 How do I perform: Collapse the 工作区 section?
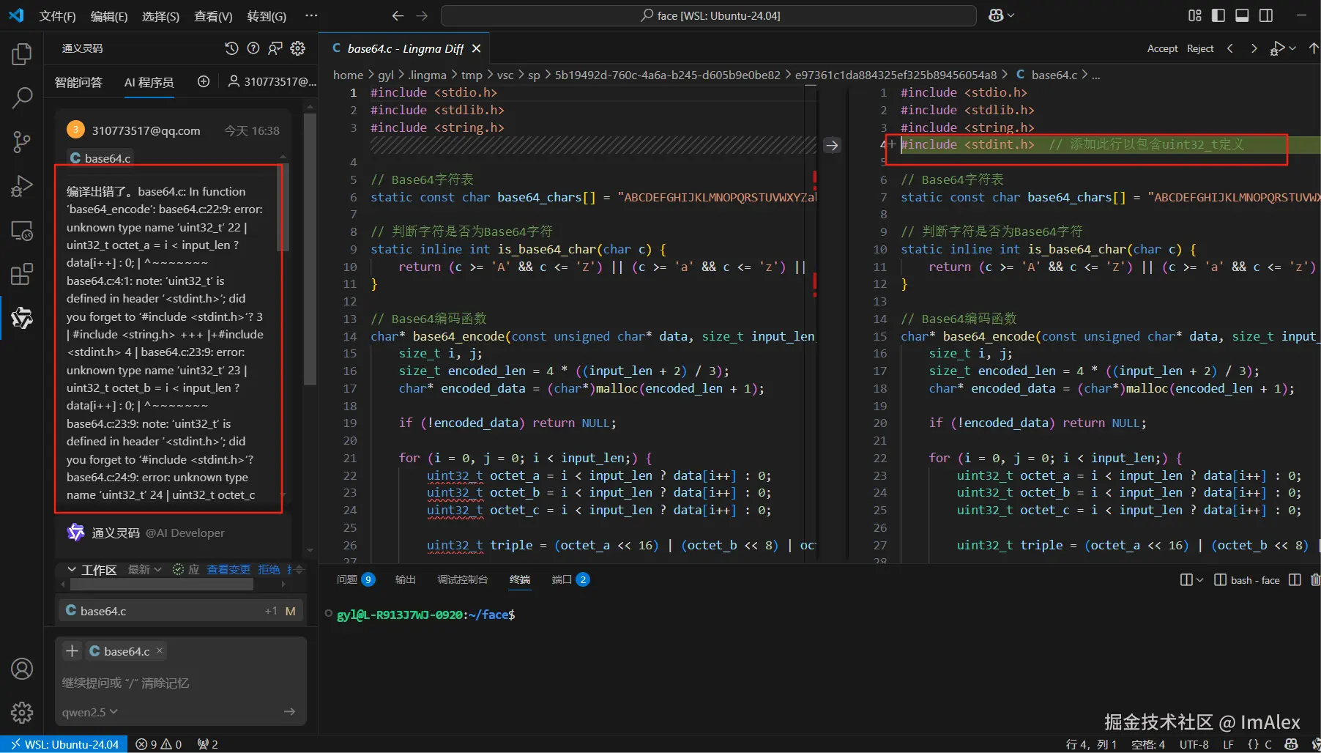pos(72,569)
